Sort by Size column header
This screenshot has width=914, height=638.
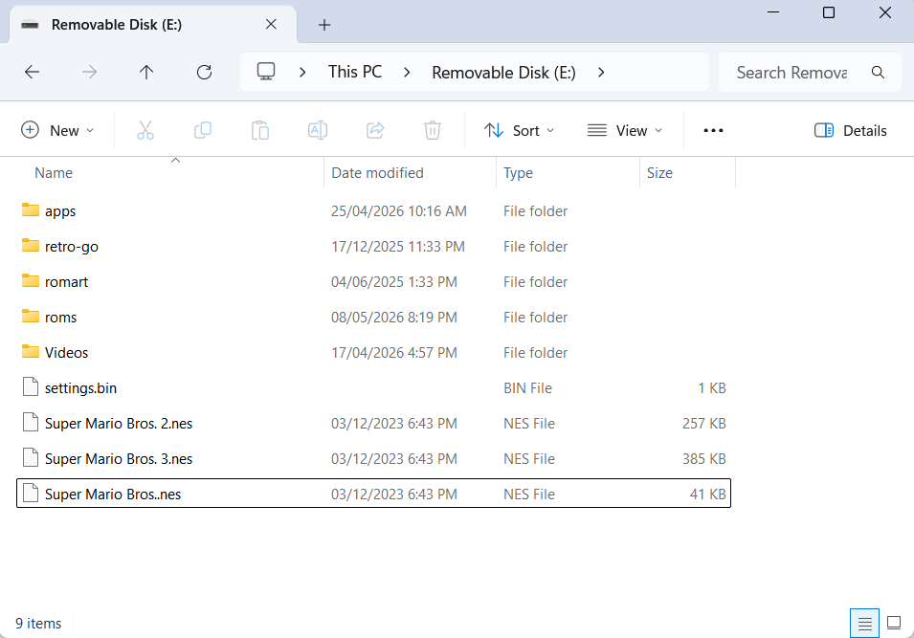[659, 173]
